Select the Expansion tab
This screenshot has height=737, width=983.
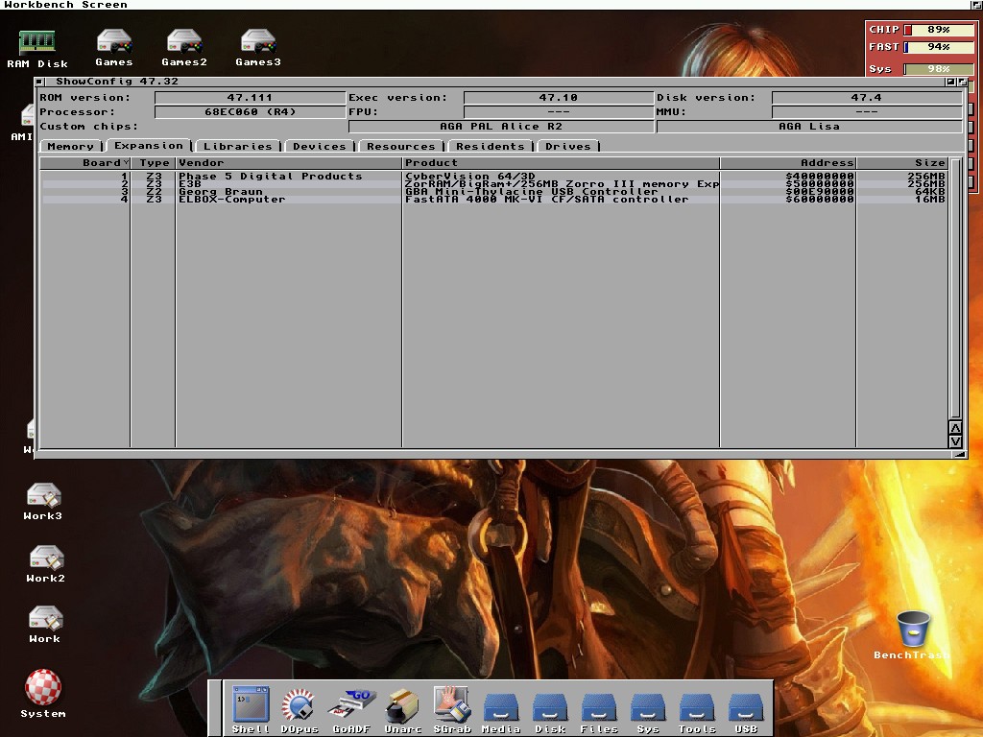click(x=149, y=146)
